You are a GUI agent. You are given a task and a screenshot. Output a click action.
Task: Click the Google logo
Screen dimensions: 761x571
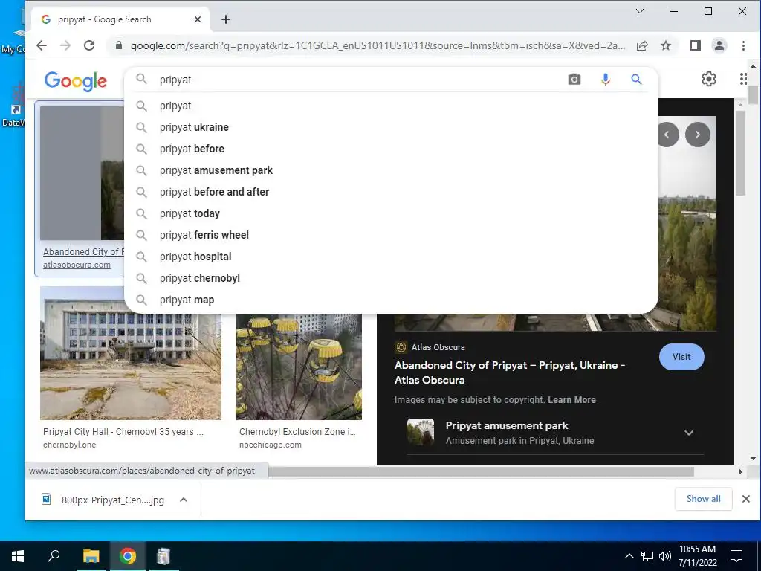coord(75,80)
